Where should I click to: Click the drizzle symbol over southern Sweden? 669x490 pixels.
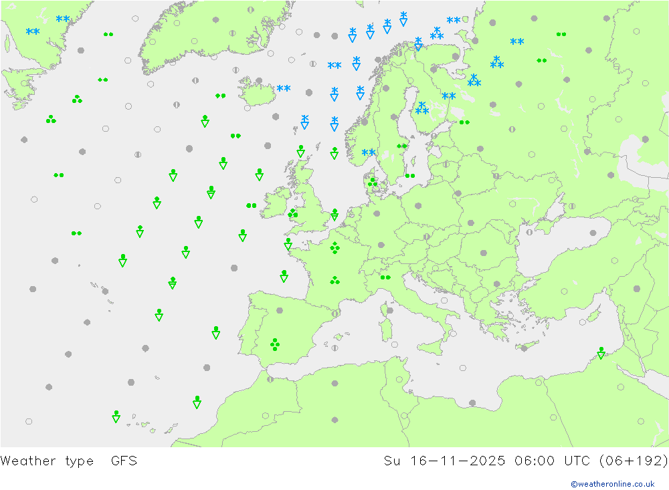[401, 146]
